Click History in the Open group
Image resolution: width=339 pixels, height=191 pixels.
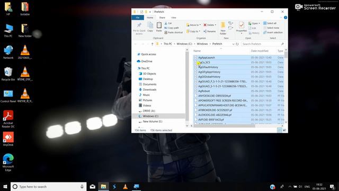pos(254,33)
